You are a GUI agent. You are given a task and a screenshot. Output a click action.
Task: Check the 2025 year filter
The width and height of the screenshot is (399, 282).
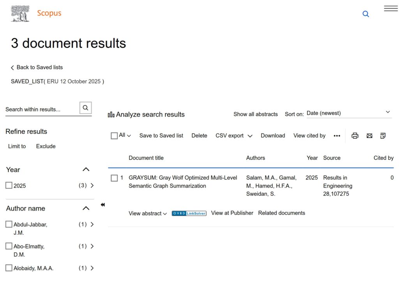9,186
